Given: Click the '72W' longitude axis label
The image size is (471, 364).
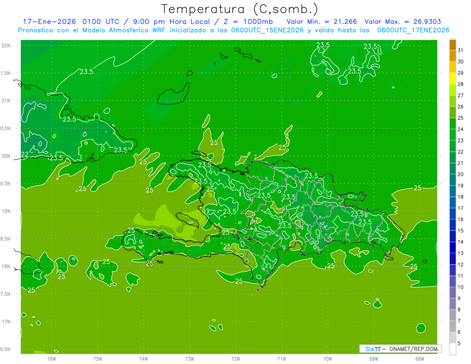Looking at the screenshot, I should click(235, 359).
